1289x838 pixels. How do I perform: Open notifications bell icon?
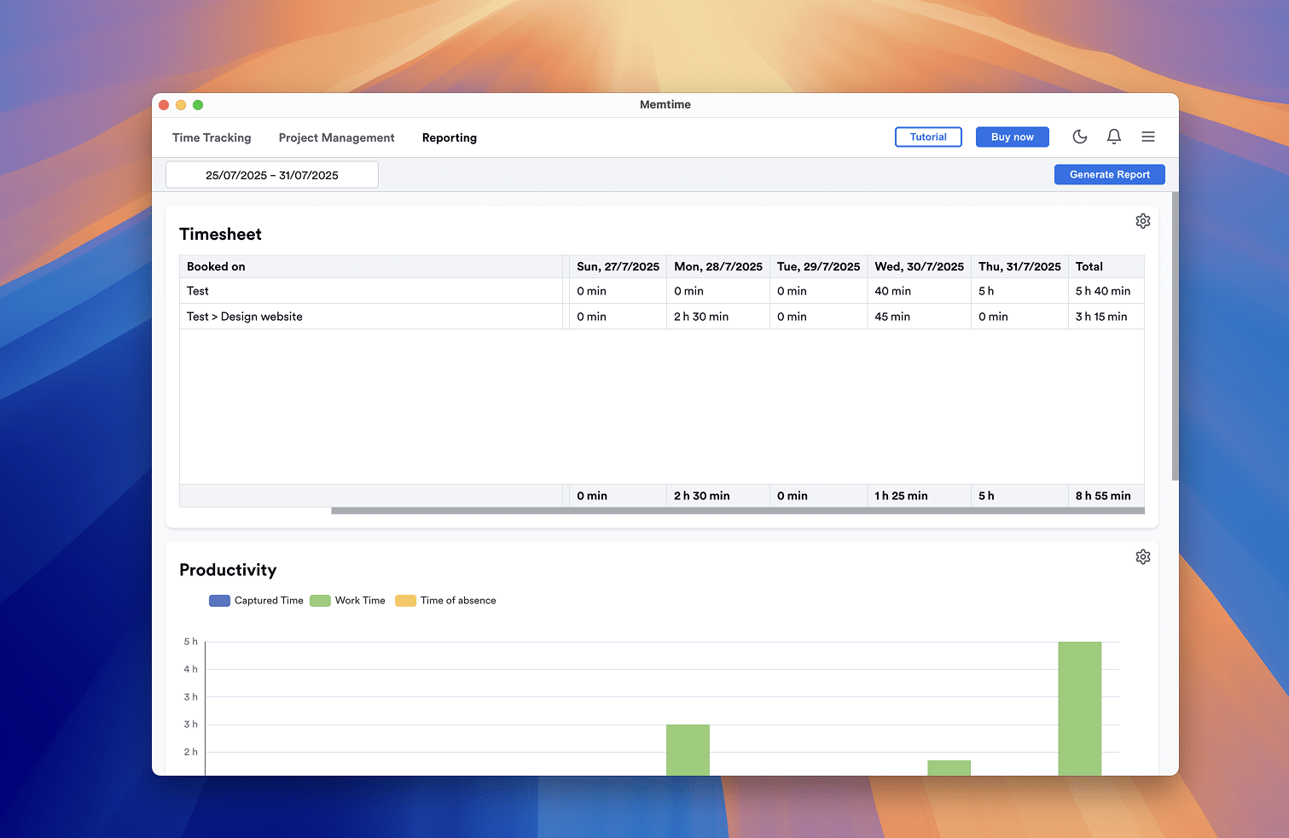point(1114,137)
